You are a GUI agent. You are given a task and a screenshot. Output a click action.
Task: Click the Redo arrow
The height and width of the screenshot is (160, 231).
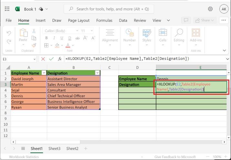[x=9, y=42]
